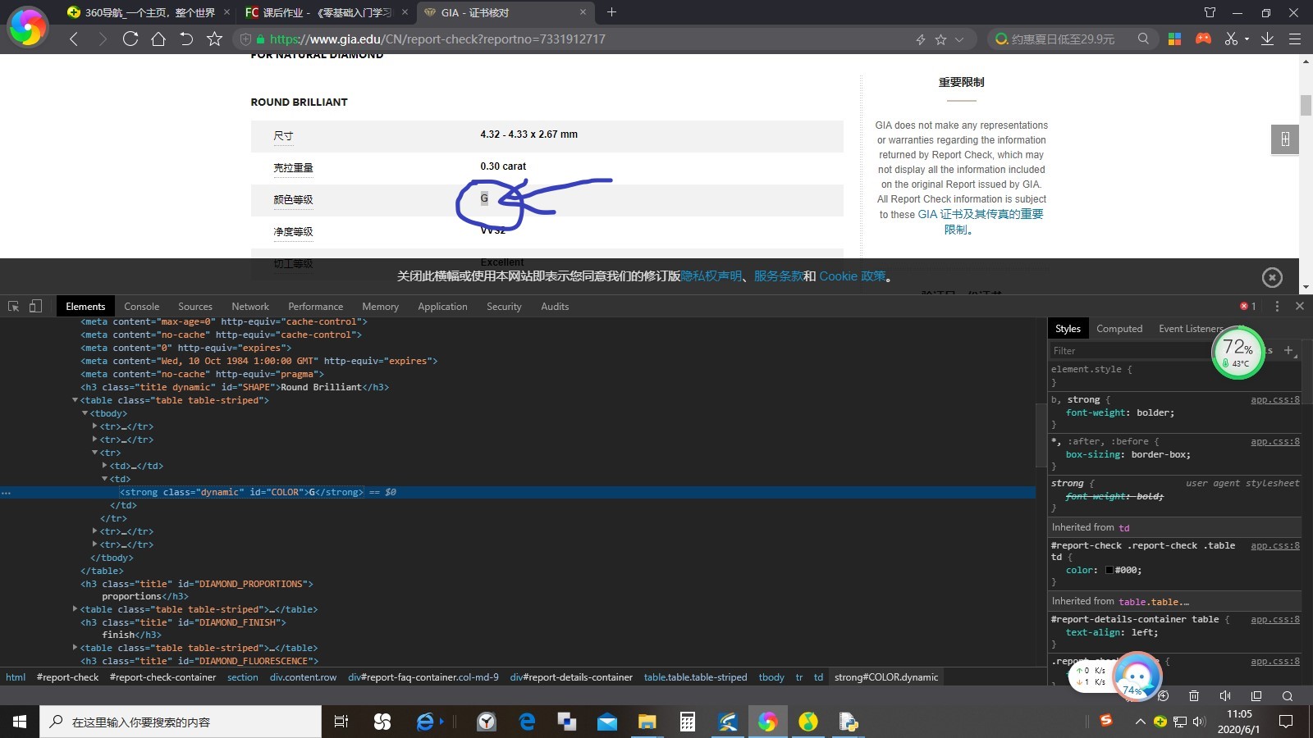This screenshot has width=1313, height=738.
Task: Open the Mail app on taskbar
Action: pos(606,722)
